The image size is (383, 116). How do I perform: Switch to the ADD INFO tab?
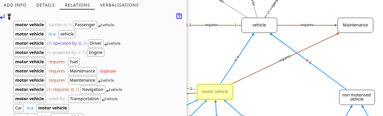[x=15, y=5]
